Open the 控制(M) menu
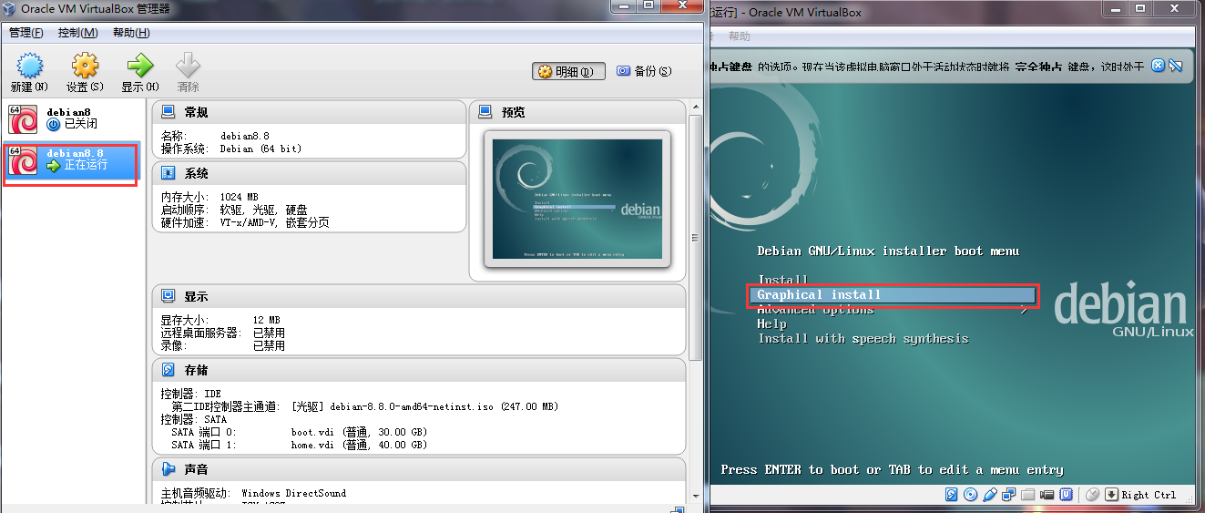Screen dimensions: 1205x513 click(x=77, y=33)
